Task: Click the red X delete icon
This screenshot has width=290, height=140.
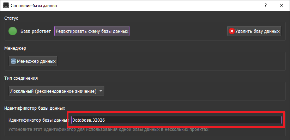Action: coord(231,31)
